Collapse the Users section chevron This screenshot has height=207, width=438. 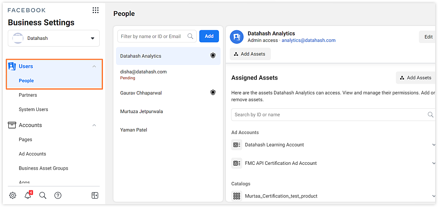pos(95,66)
